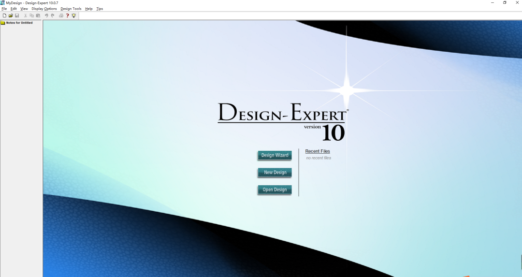The image size is (522, 277).
Task: Open the Design Tools menu
Action: tap(71, 9)
